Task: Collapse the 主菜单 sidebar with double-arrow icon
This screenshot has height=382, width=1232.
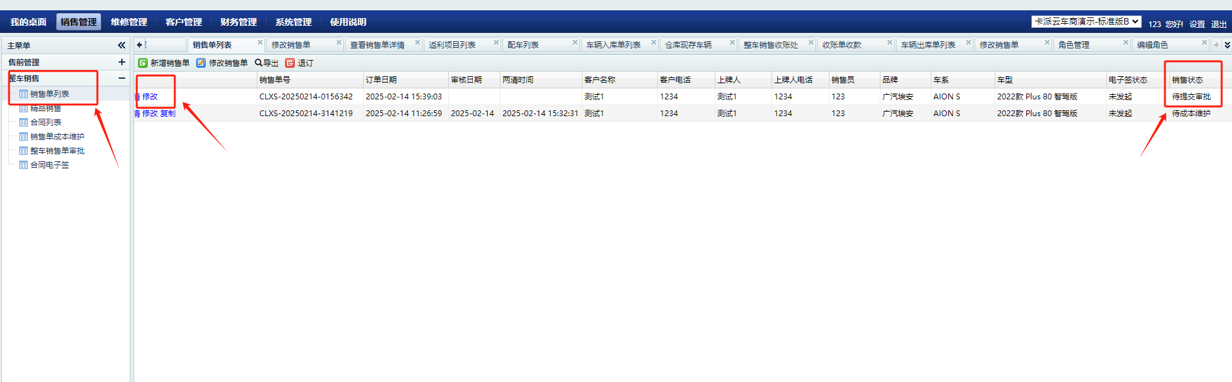Action: pyautogui.click(x=121, y=45)
